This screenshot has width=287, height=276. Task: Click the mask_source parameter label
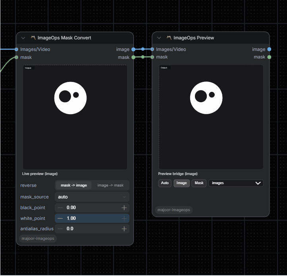(x=35, y=197)
